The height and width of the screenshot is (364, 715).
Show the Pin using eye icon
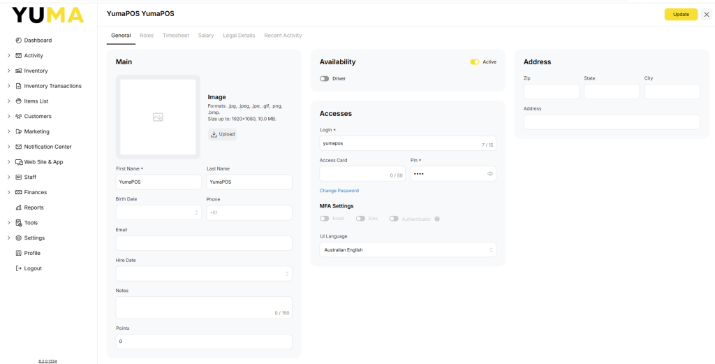pos(490,174)
